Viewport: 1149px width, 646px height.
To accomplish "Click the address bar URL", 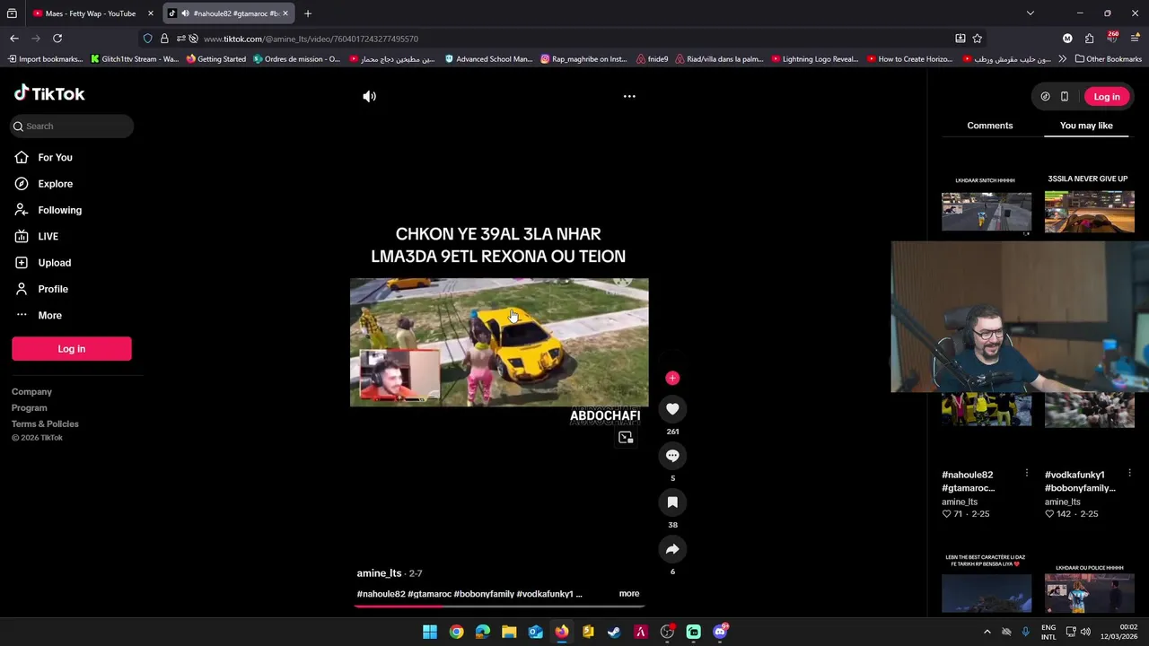I will pyautogui.click(x=311, y=39).
